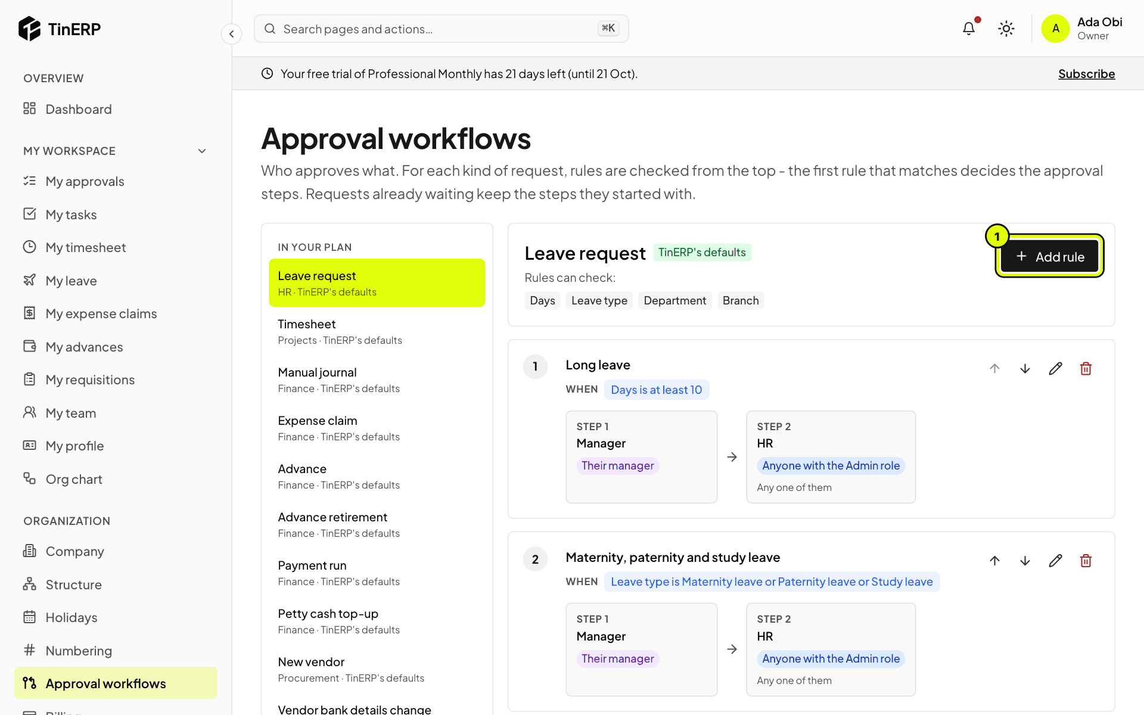Click the 'Days is at least 10' condition
This screenshot has width=1144, height=715.
pyautogui.click(x=656, y=390)
